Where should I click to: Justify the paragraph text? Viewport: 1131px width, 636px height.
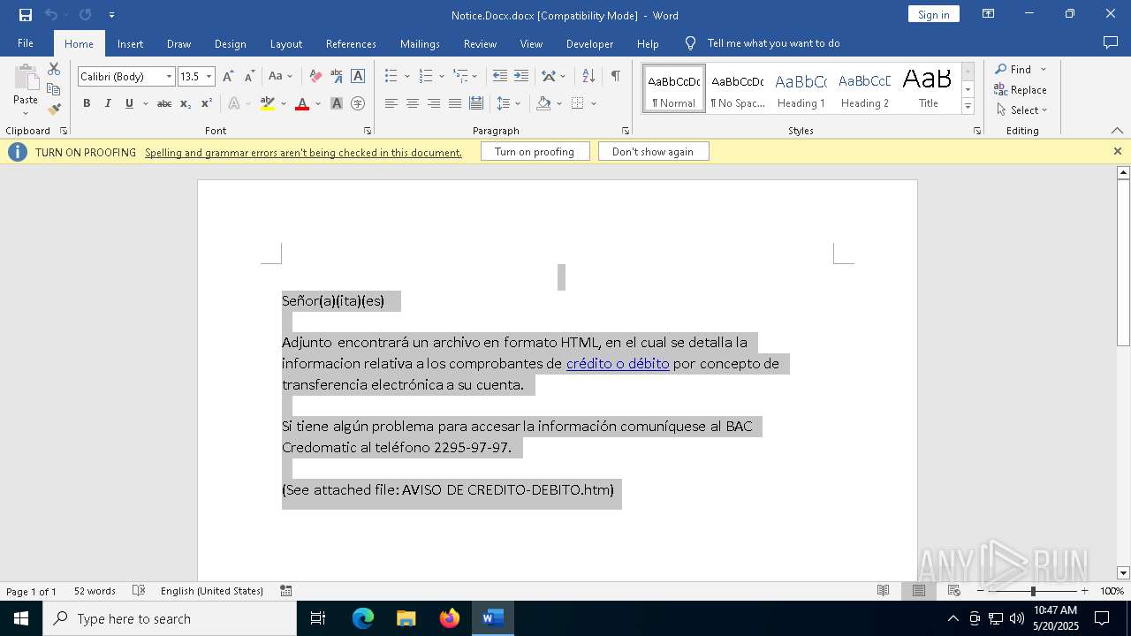[x=455, y=103]
